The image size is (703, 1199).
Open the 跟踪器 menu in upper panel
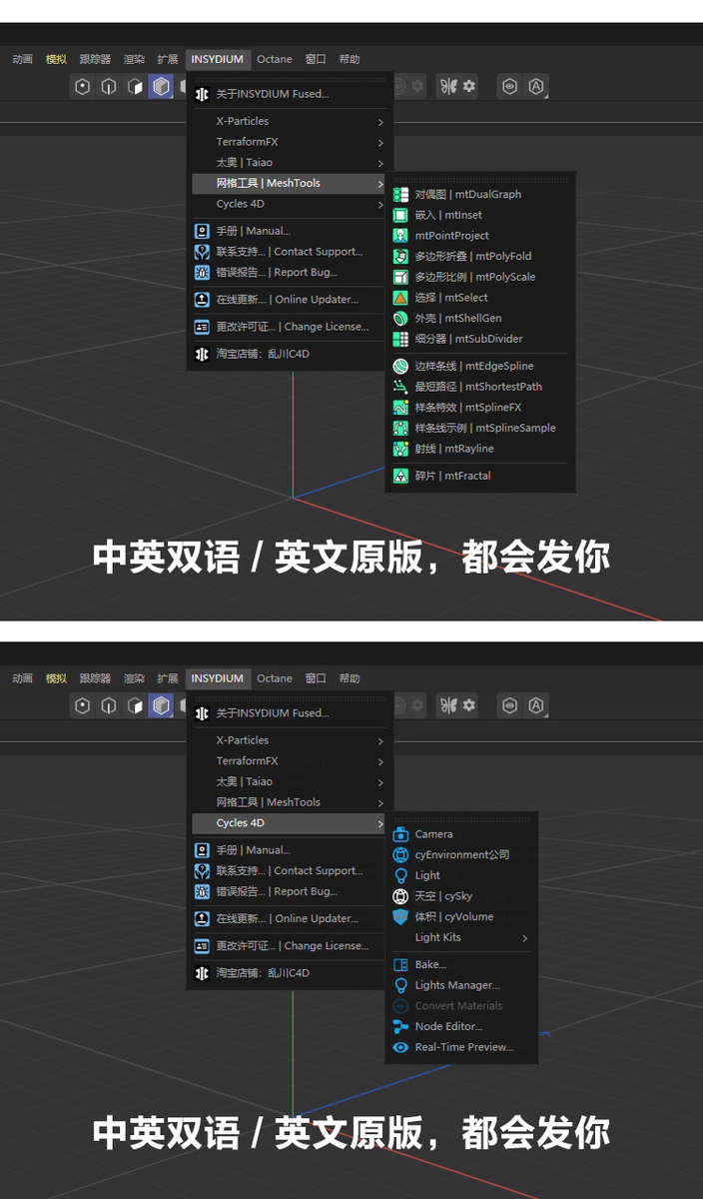pos(95,59)
